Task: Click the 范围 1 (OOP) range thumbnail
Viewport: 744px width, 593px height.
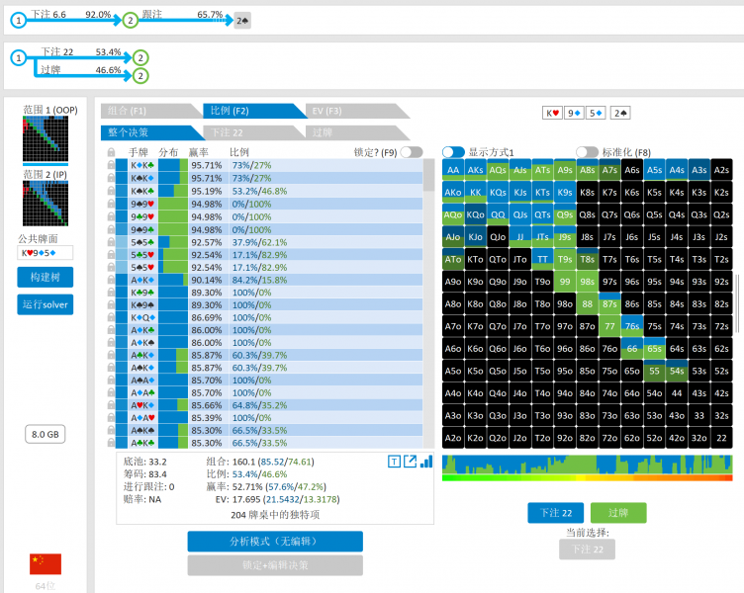Action: [46, 140]
